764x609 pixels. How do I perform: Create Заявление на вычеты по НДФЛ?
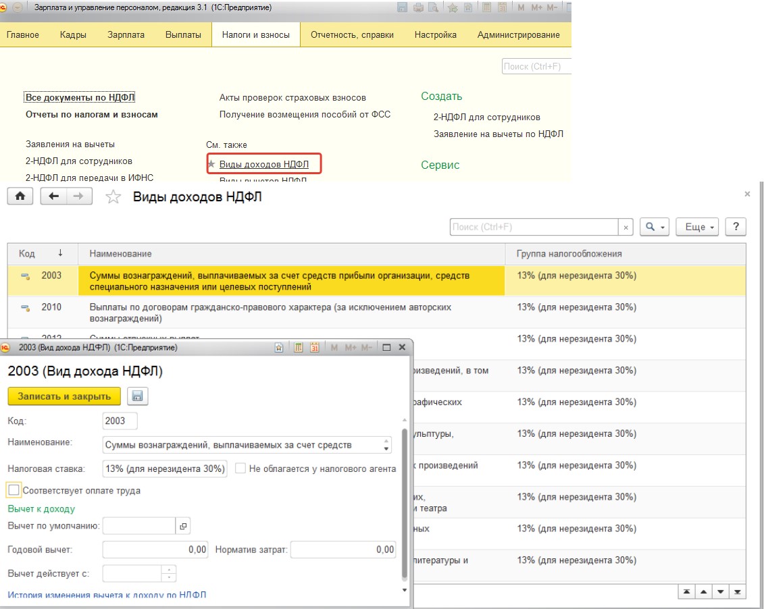coord(499,134)
